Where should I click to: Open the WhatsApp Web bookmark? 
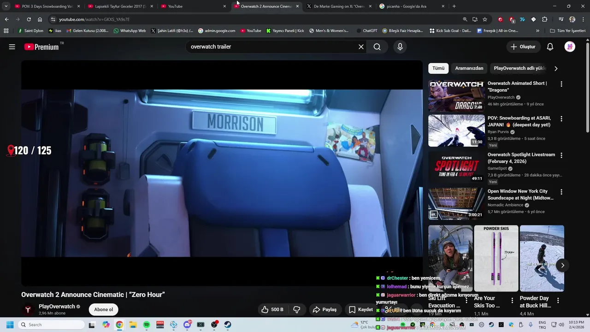point(130,31)
